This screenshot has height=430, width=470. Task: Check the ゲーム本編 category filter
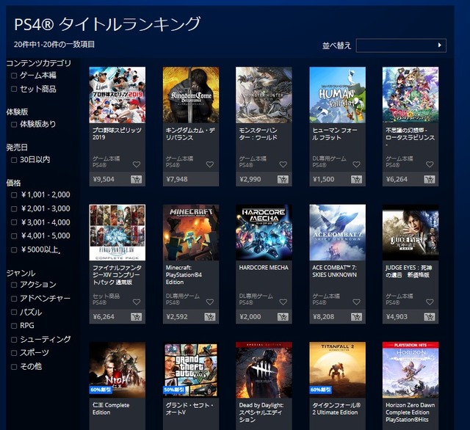pos(14,76)
